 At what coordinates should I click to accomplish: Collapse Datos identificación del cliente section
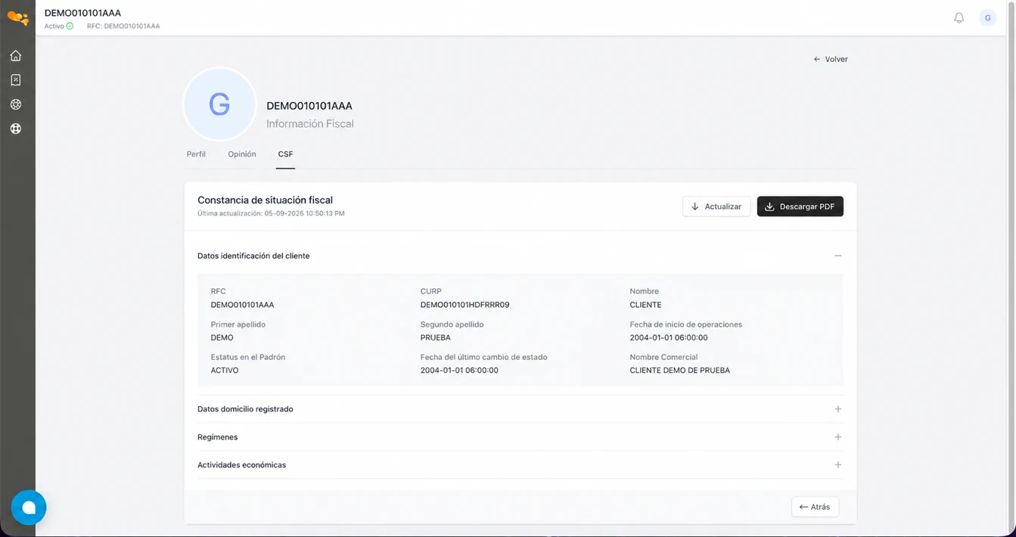(837, 256)
